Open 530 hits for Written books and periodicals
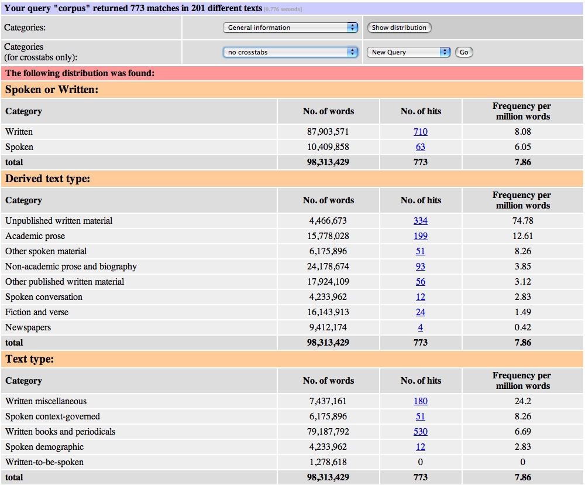This screenshot has height=485, width=585. (421, 432)
